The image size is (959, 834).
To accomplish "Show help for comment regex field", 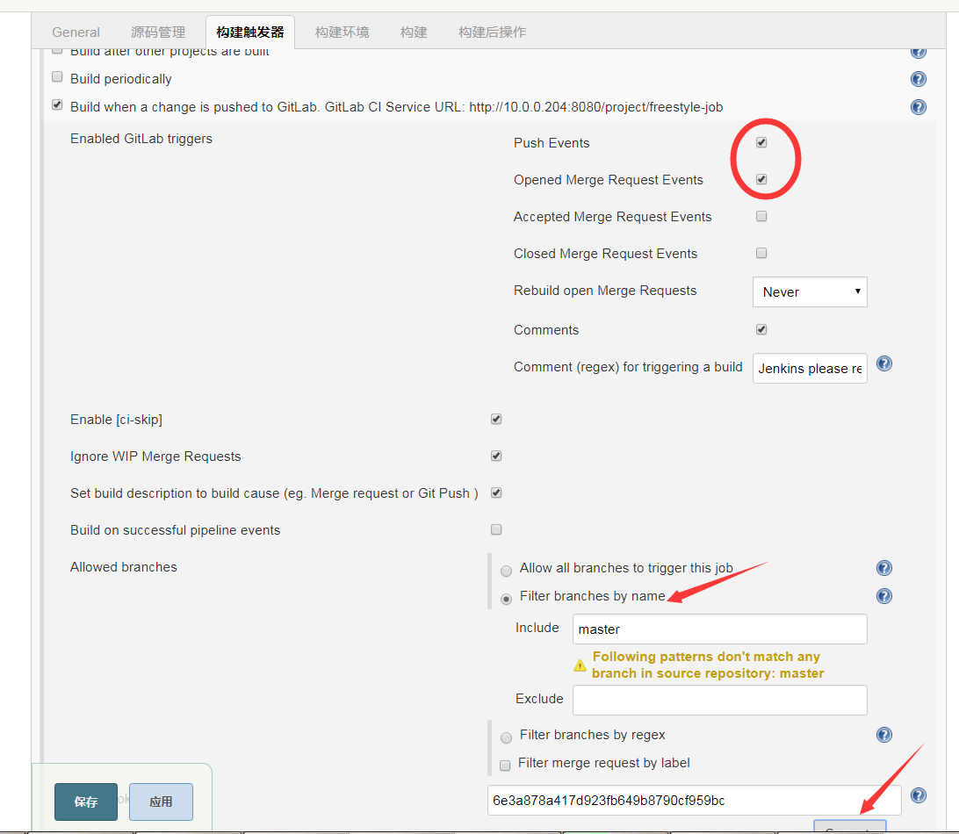I will tap(883, 363).
